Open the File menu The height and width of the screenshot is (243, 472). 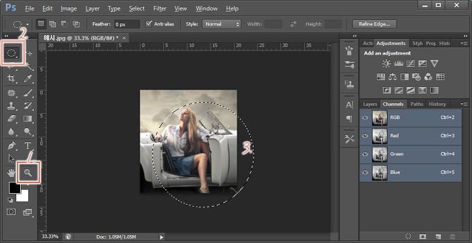[30, 8]
